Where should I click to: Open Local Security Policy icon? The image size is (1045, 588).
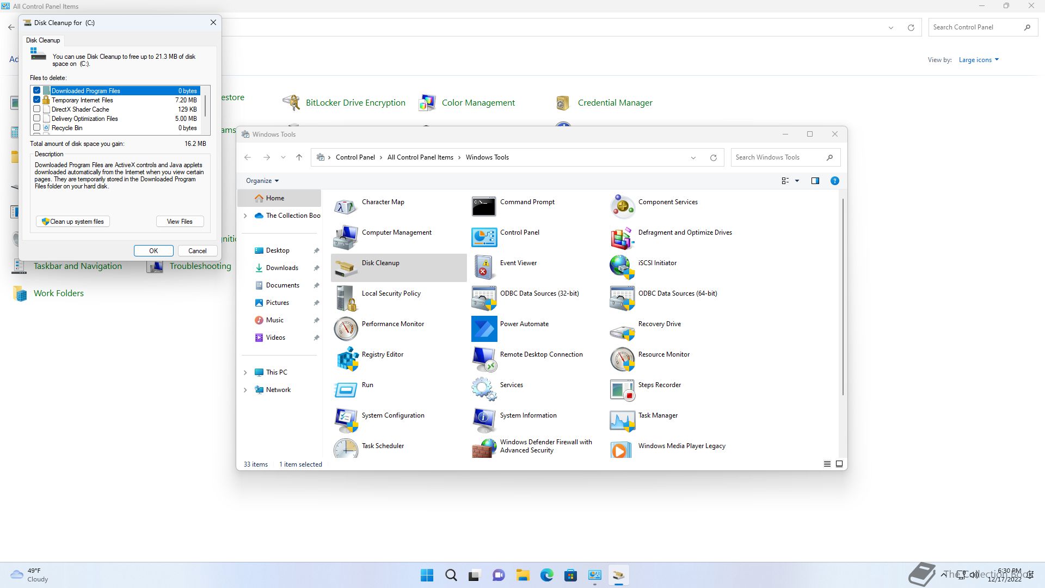tap(346, 298)
